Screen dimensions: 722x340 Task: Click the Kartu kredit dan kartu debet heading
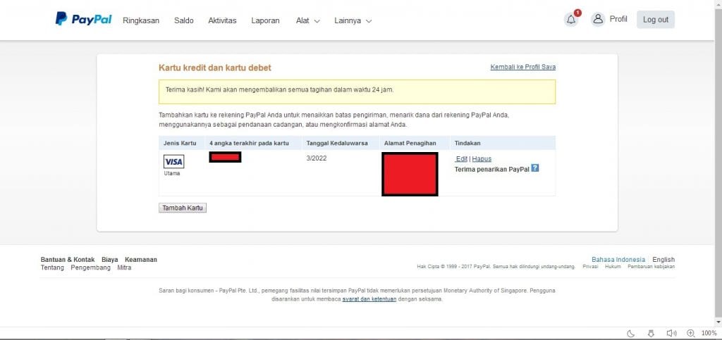coord(215,68)
